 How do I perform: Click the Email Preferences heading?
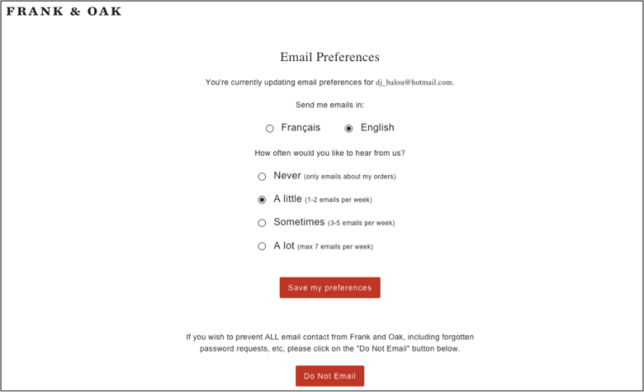(330, 58)
